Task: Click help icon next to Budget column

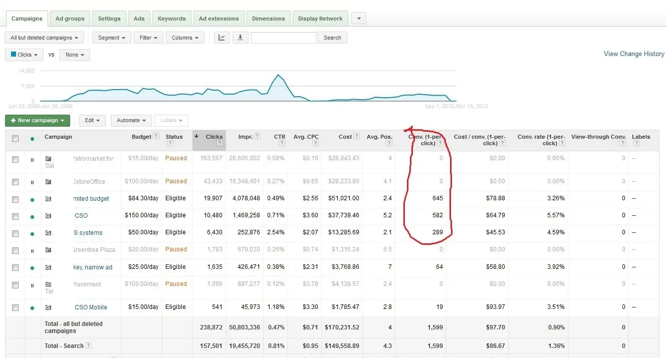Action: 156,136
